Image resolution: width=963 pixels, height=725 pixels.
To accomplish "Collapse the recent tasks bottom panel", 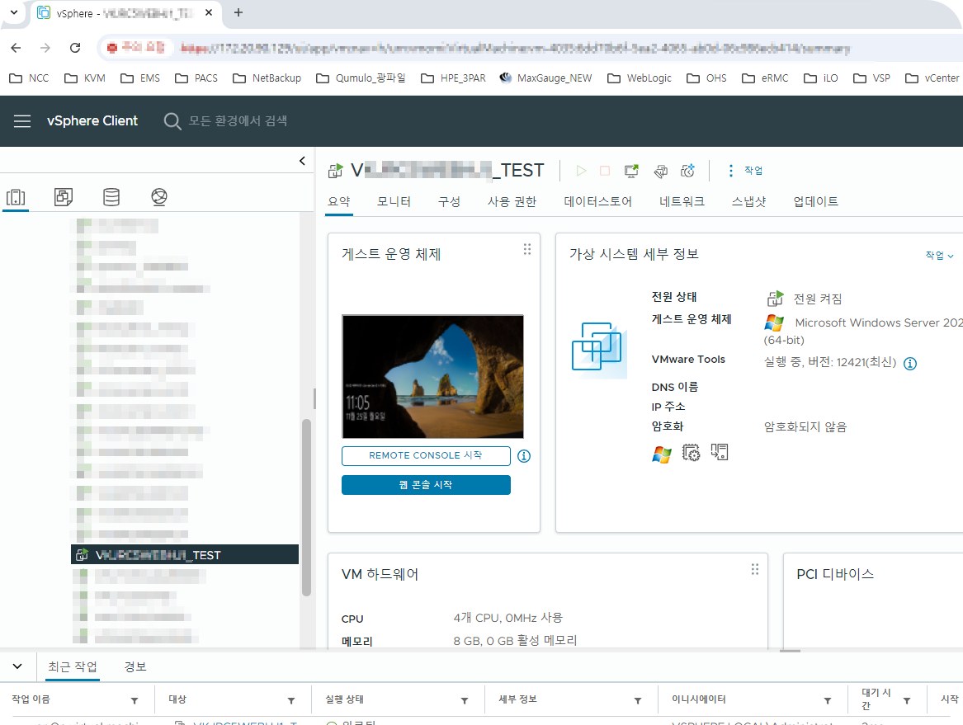I will (17, 666).
